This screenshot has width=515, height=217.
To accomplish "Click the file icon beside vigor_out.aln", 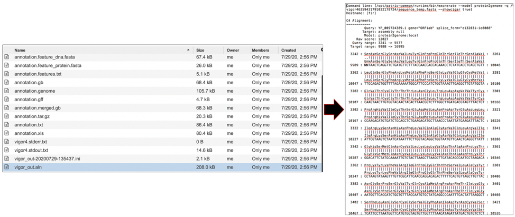I will coord(7,167).
